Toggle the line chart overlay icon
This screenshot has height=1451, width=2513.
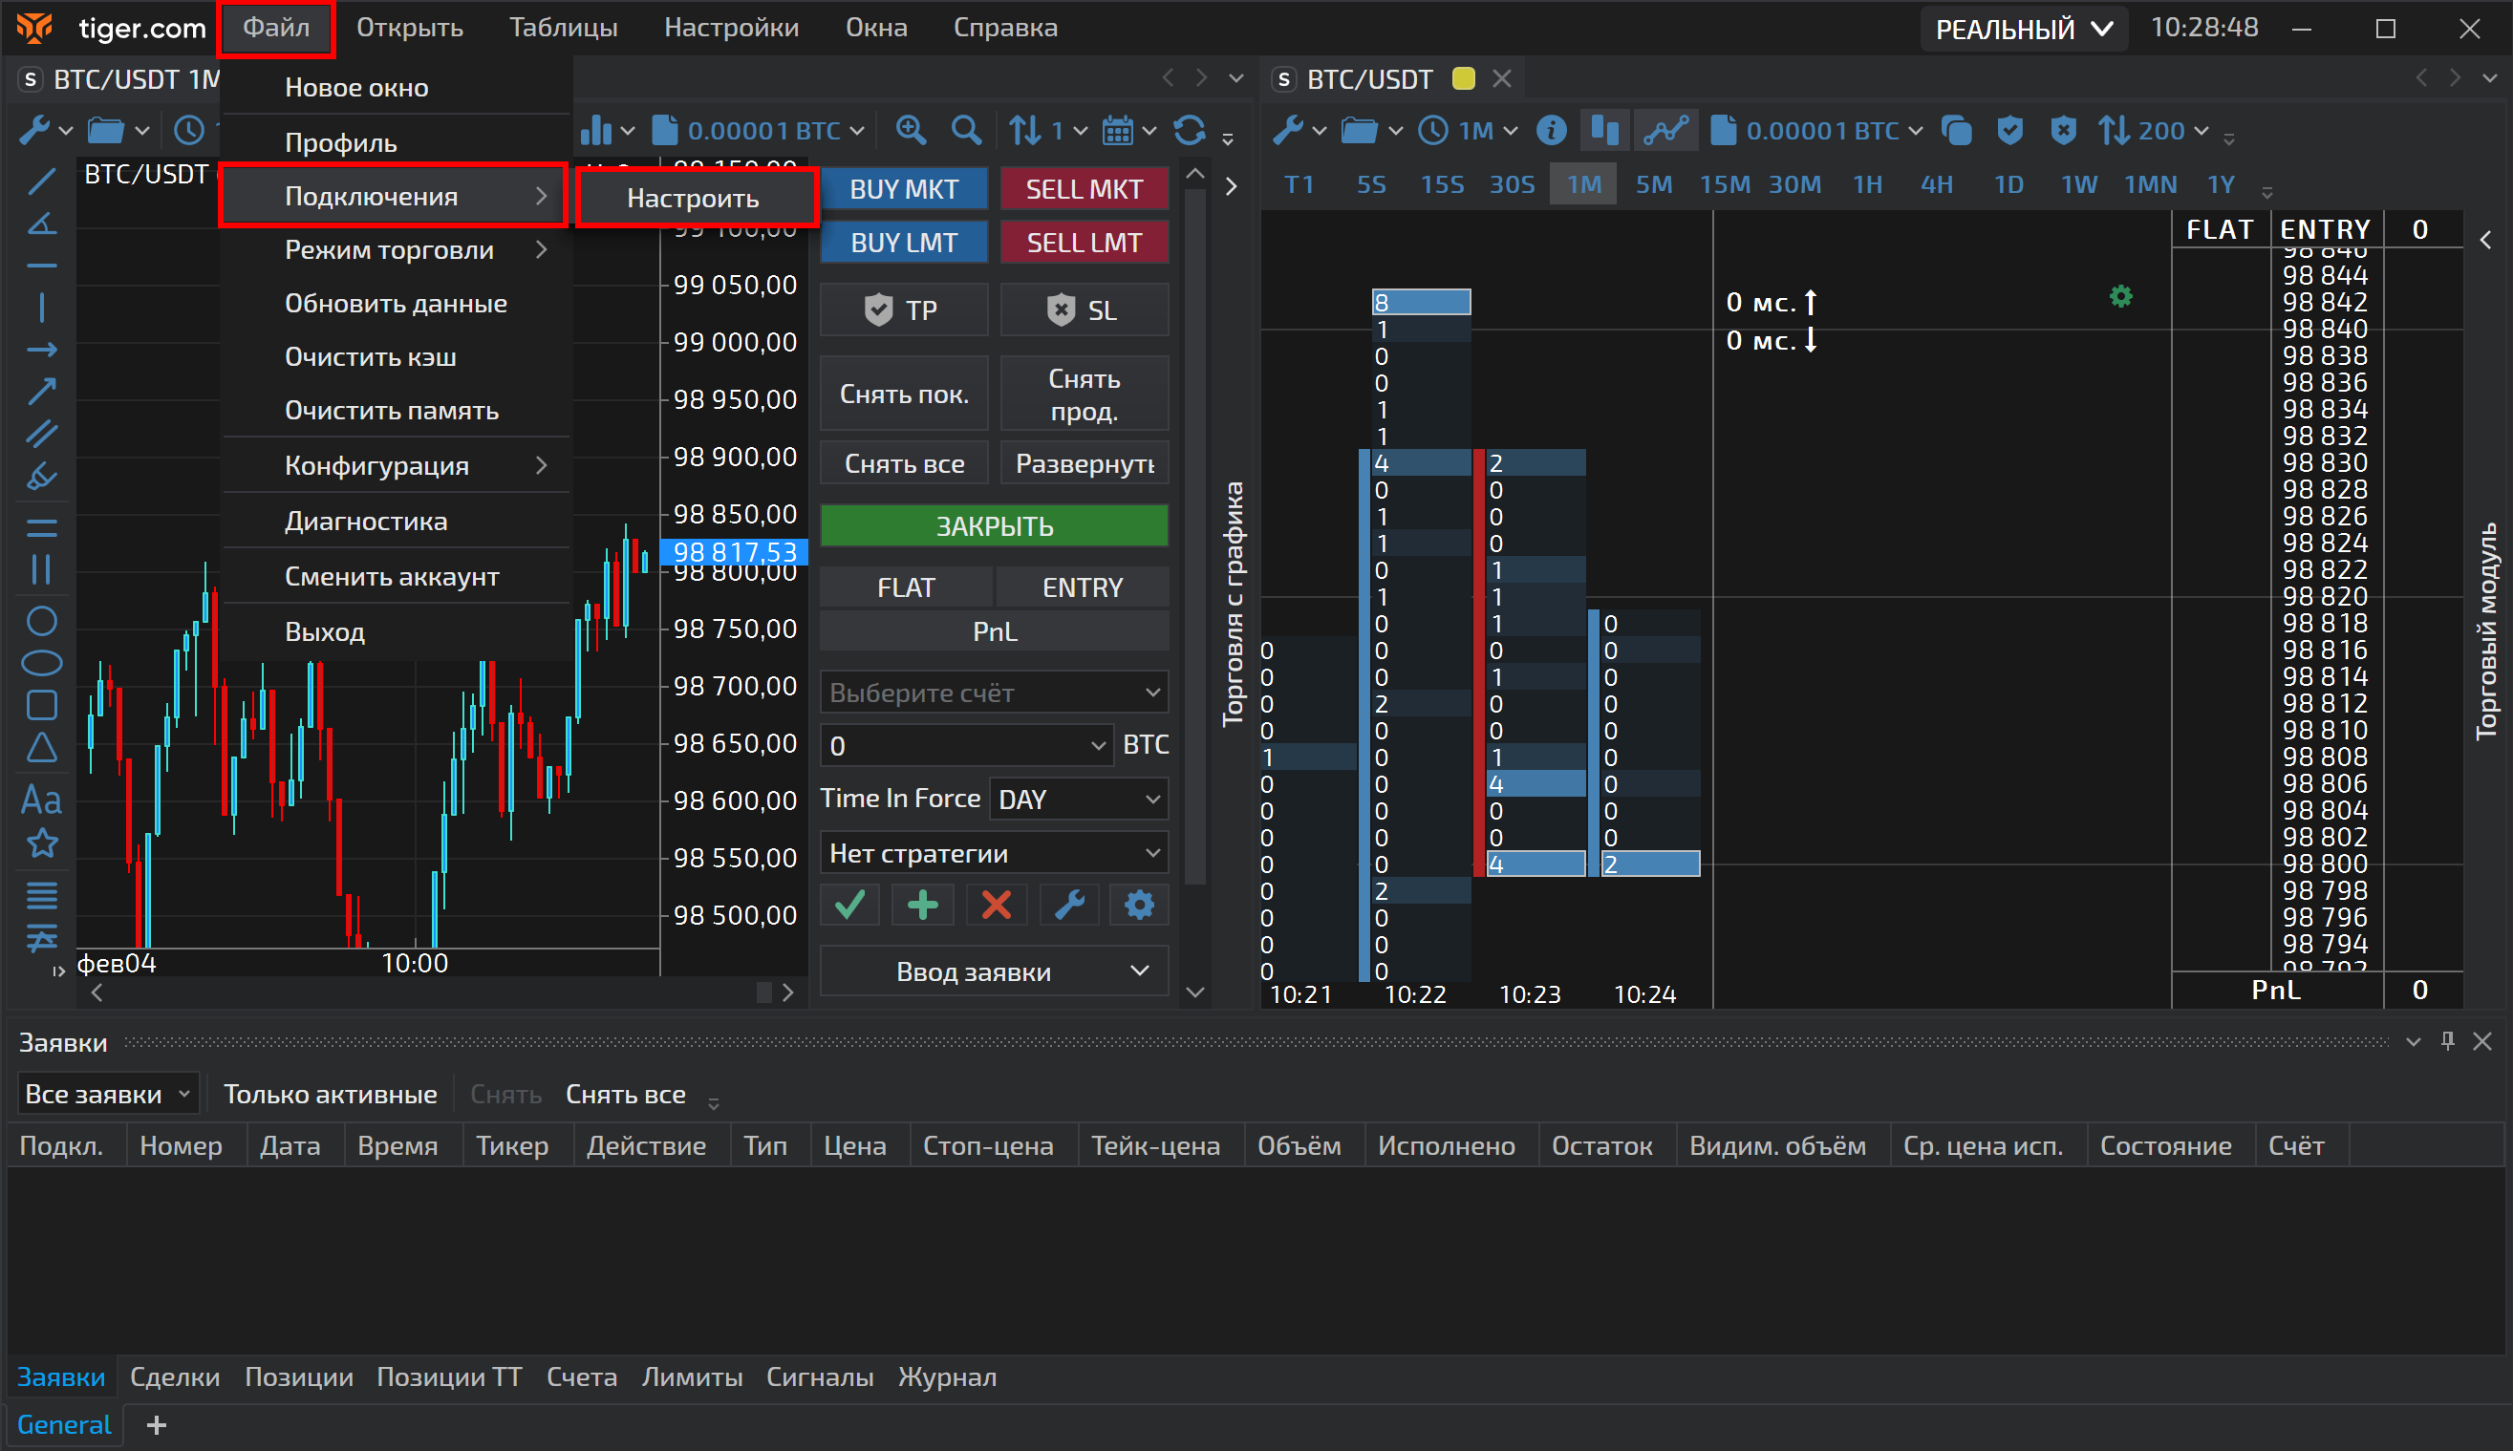[x=1665, y=131]
